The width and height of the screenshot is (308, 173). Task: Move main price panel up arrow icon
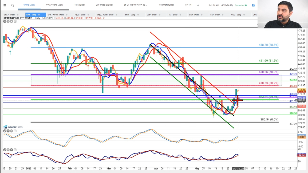11,21
